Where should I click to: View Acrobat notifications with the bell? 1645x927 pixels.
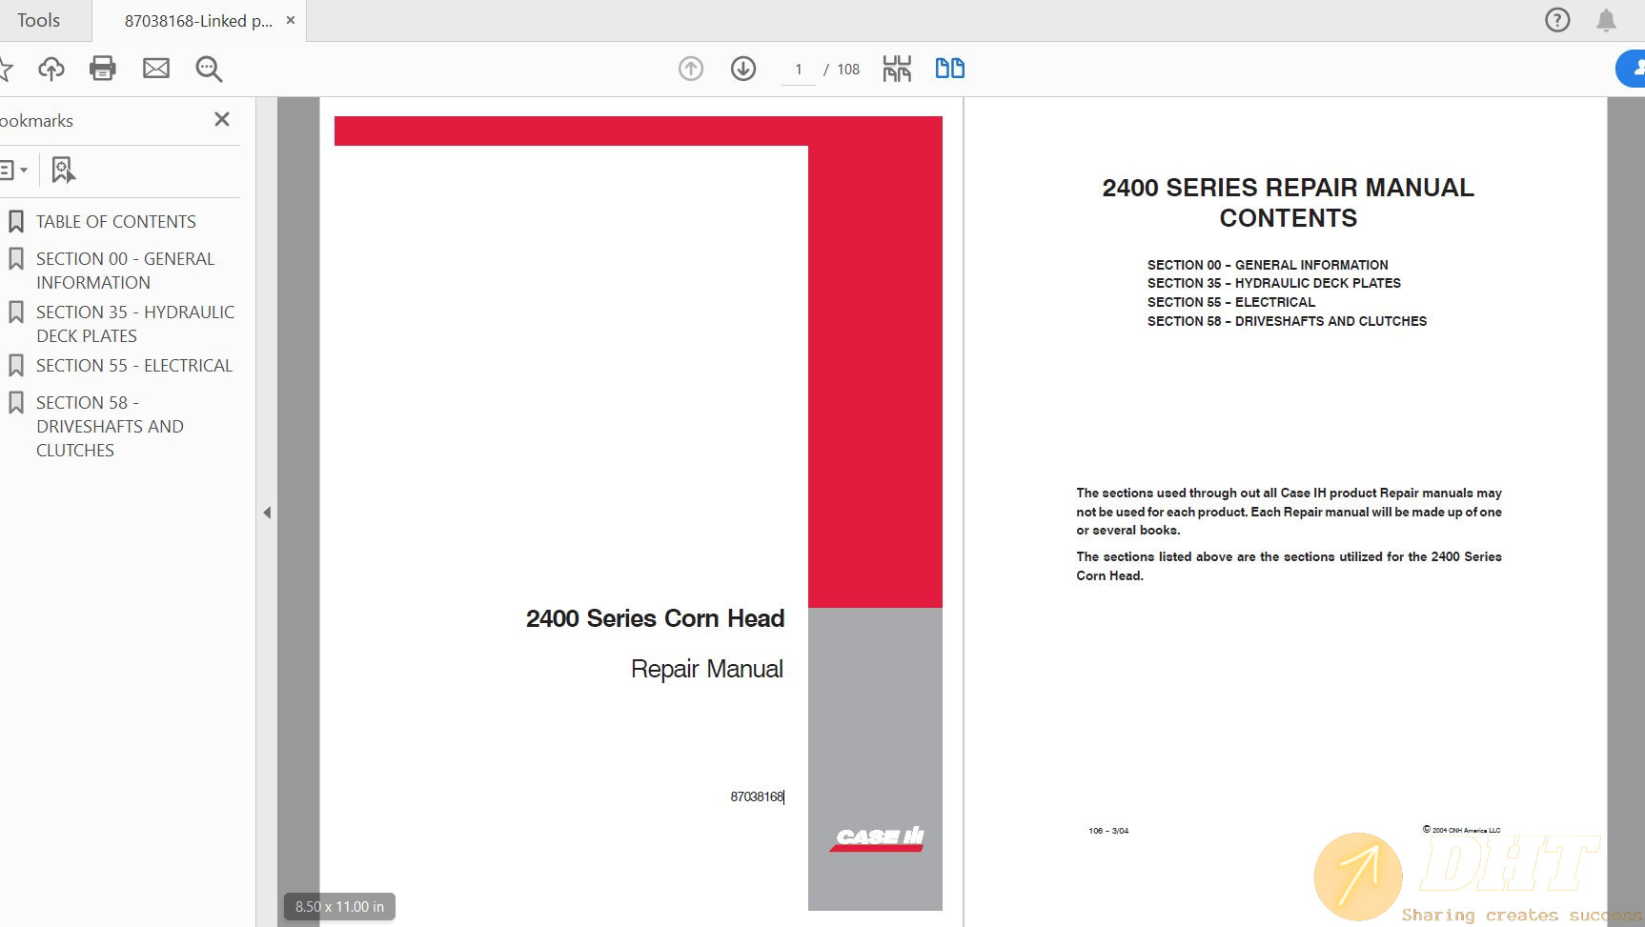(x=1605, y=19)
